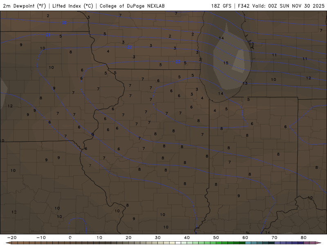Click the blue contour label "21"
The image size is (327, 245).
click(x=48, y=35)
